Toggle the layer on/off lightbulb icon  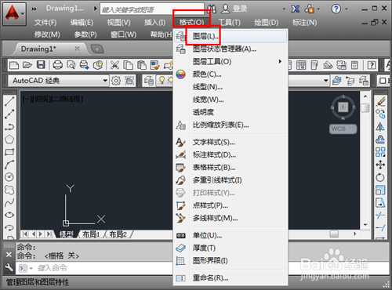click(x=162, y=80)
